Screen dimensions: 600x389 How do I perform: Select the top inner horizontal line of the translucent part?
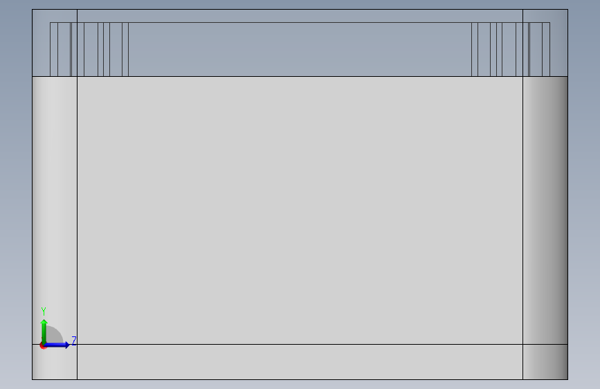click(300, 23)
